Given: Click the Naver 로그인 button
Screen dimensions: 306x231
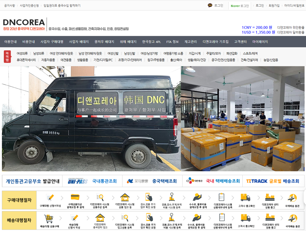Looking at the screenshot, I should (240, 6).
